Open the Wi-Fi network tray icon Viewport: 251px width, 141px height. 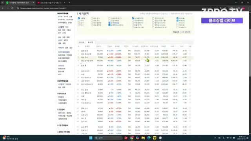point(227,138)
